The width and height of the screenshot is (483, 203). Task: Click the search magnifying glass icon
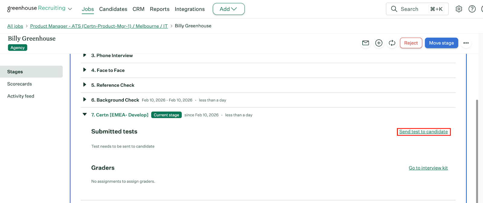(394, 9)
